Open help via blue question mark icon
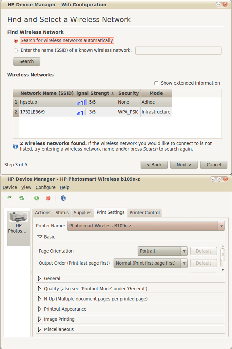The width and height of the screenshot is (232, 349). point(63,198)
